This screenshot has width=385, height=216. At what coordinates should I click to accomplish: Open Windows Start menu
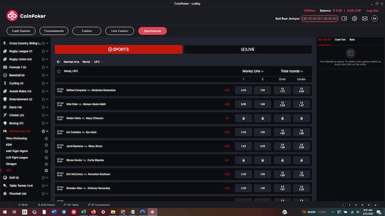click(x=5, y=212)
